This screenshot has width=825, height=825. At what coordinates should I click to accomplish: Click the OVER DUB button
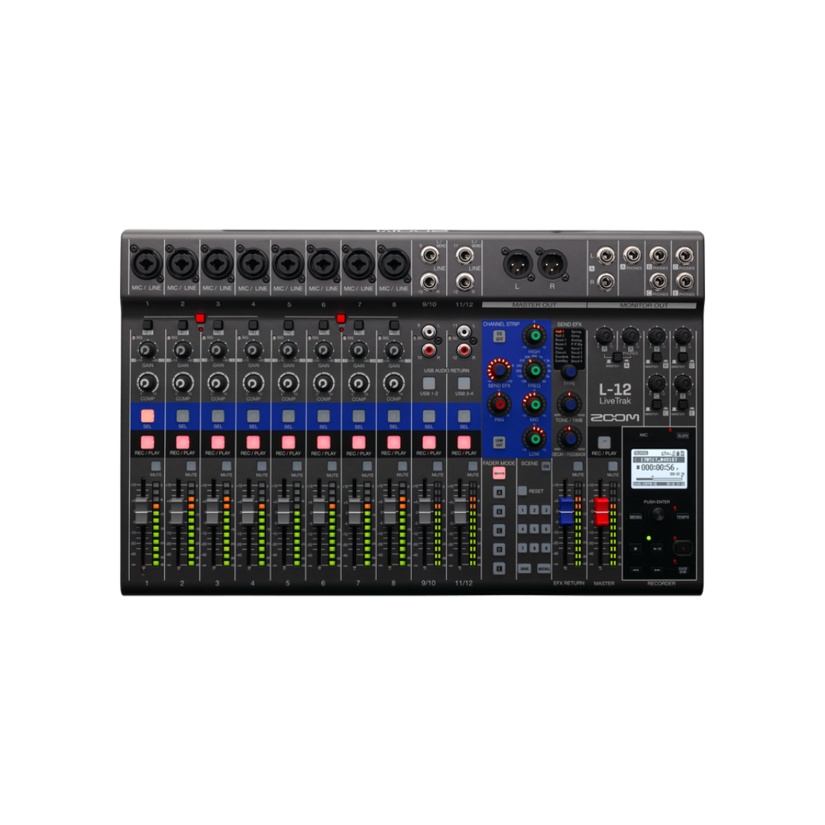(683, 570)
